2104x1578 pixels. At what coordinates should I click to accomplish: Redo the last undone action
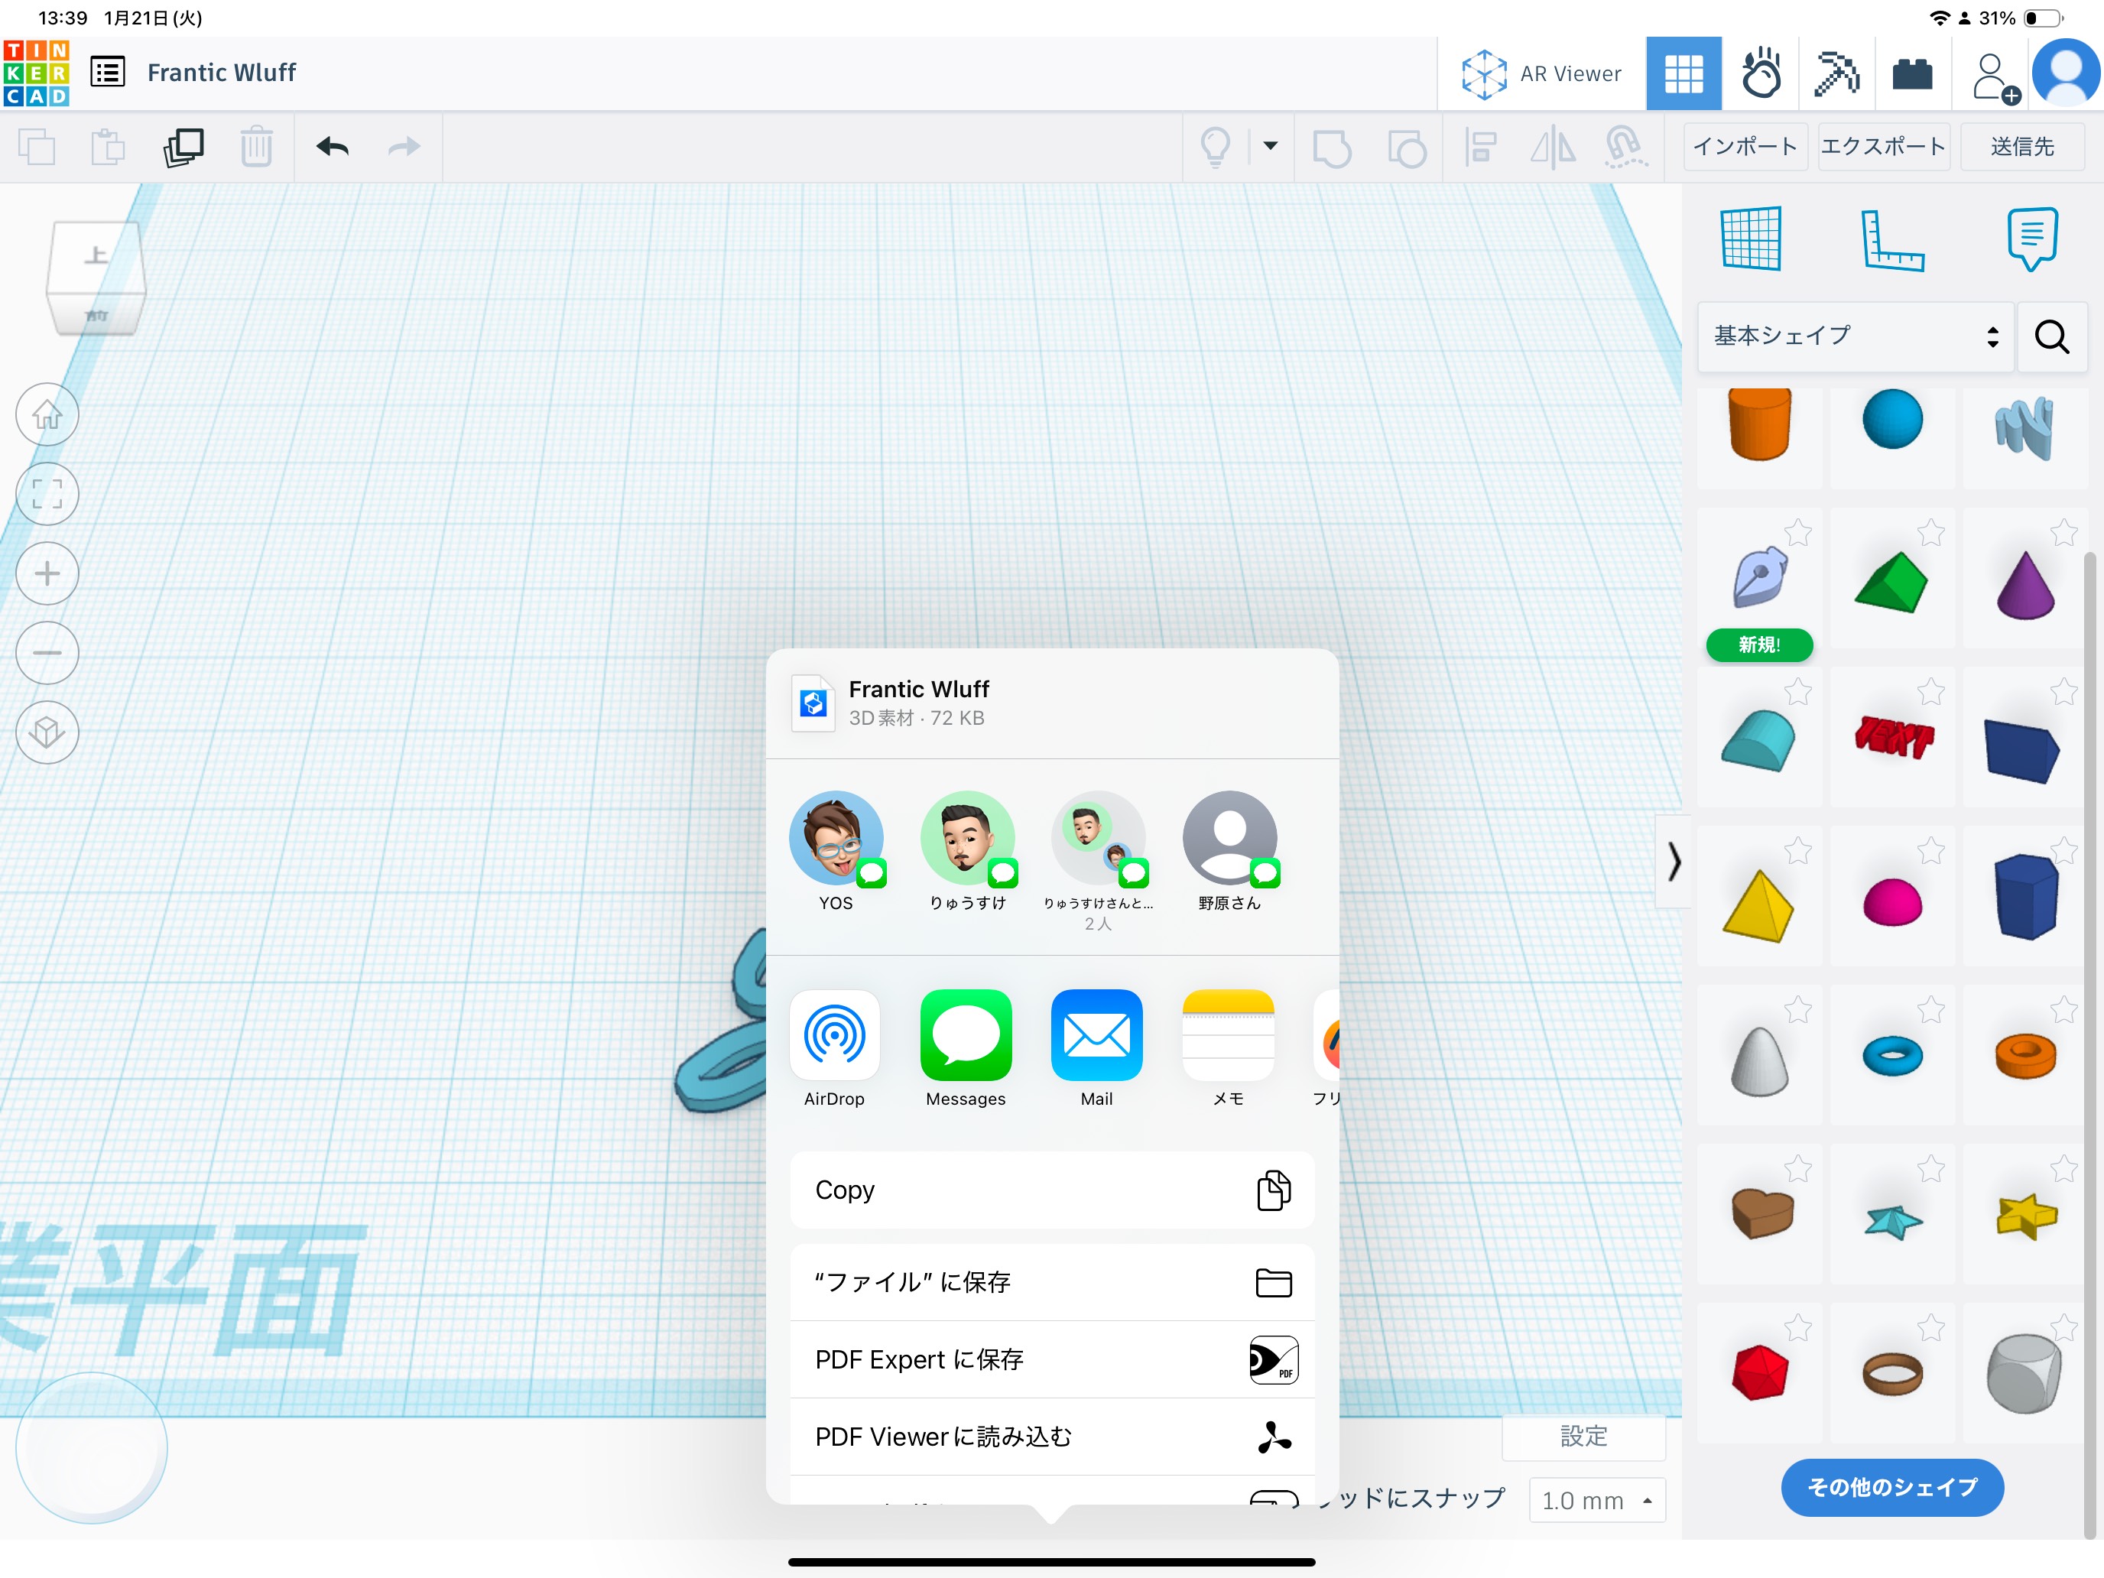(x=404, y=147)
